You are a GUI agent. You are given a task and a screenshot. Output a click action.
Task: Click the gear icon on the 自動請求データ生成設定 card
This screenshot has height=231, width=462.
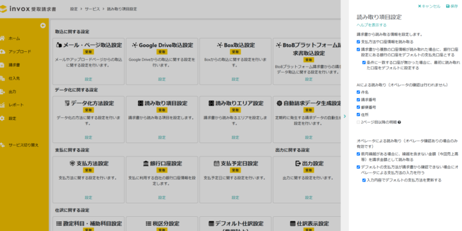(x=279, y=103)
